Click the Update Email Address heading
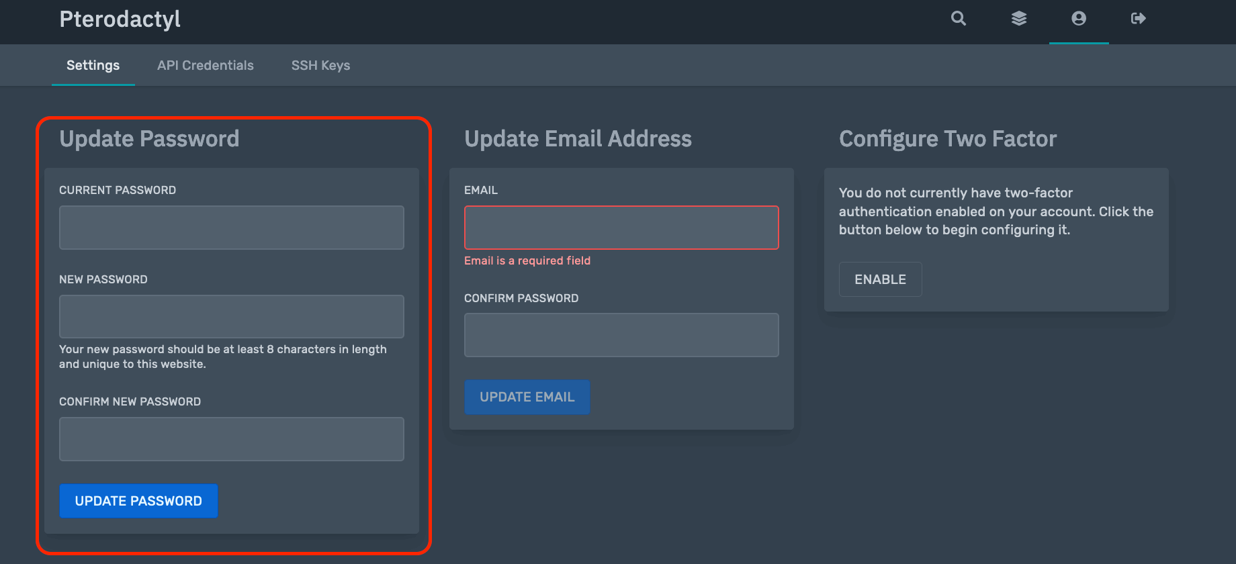 tap(578, 139)
